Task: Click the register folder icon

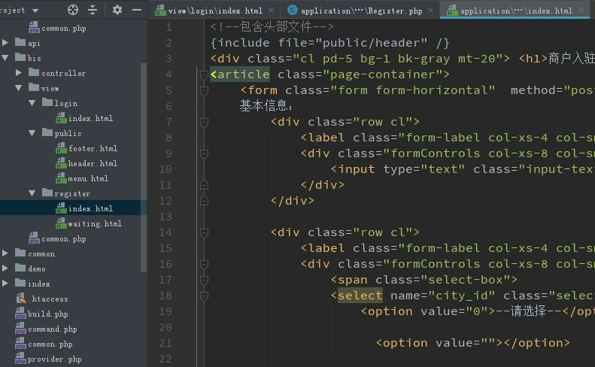Action: point(47,193)
